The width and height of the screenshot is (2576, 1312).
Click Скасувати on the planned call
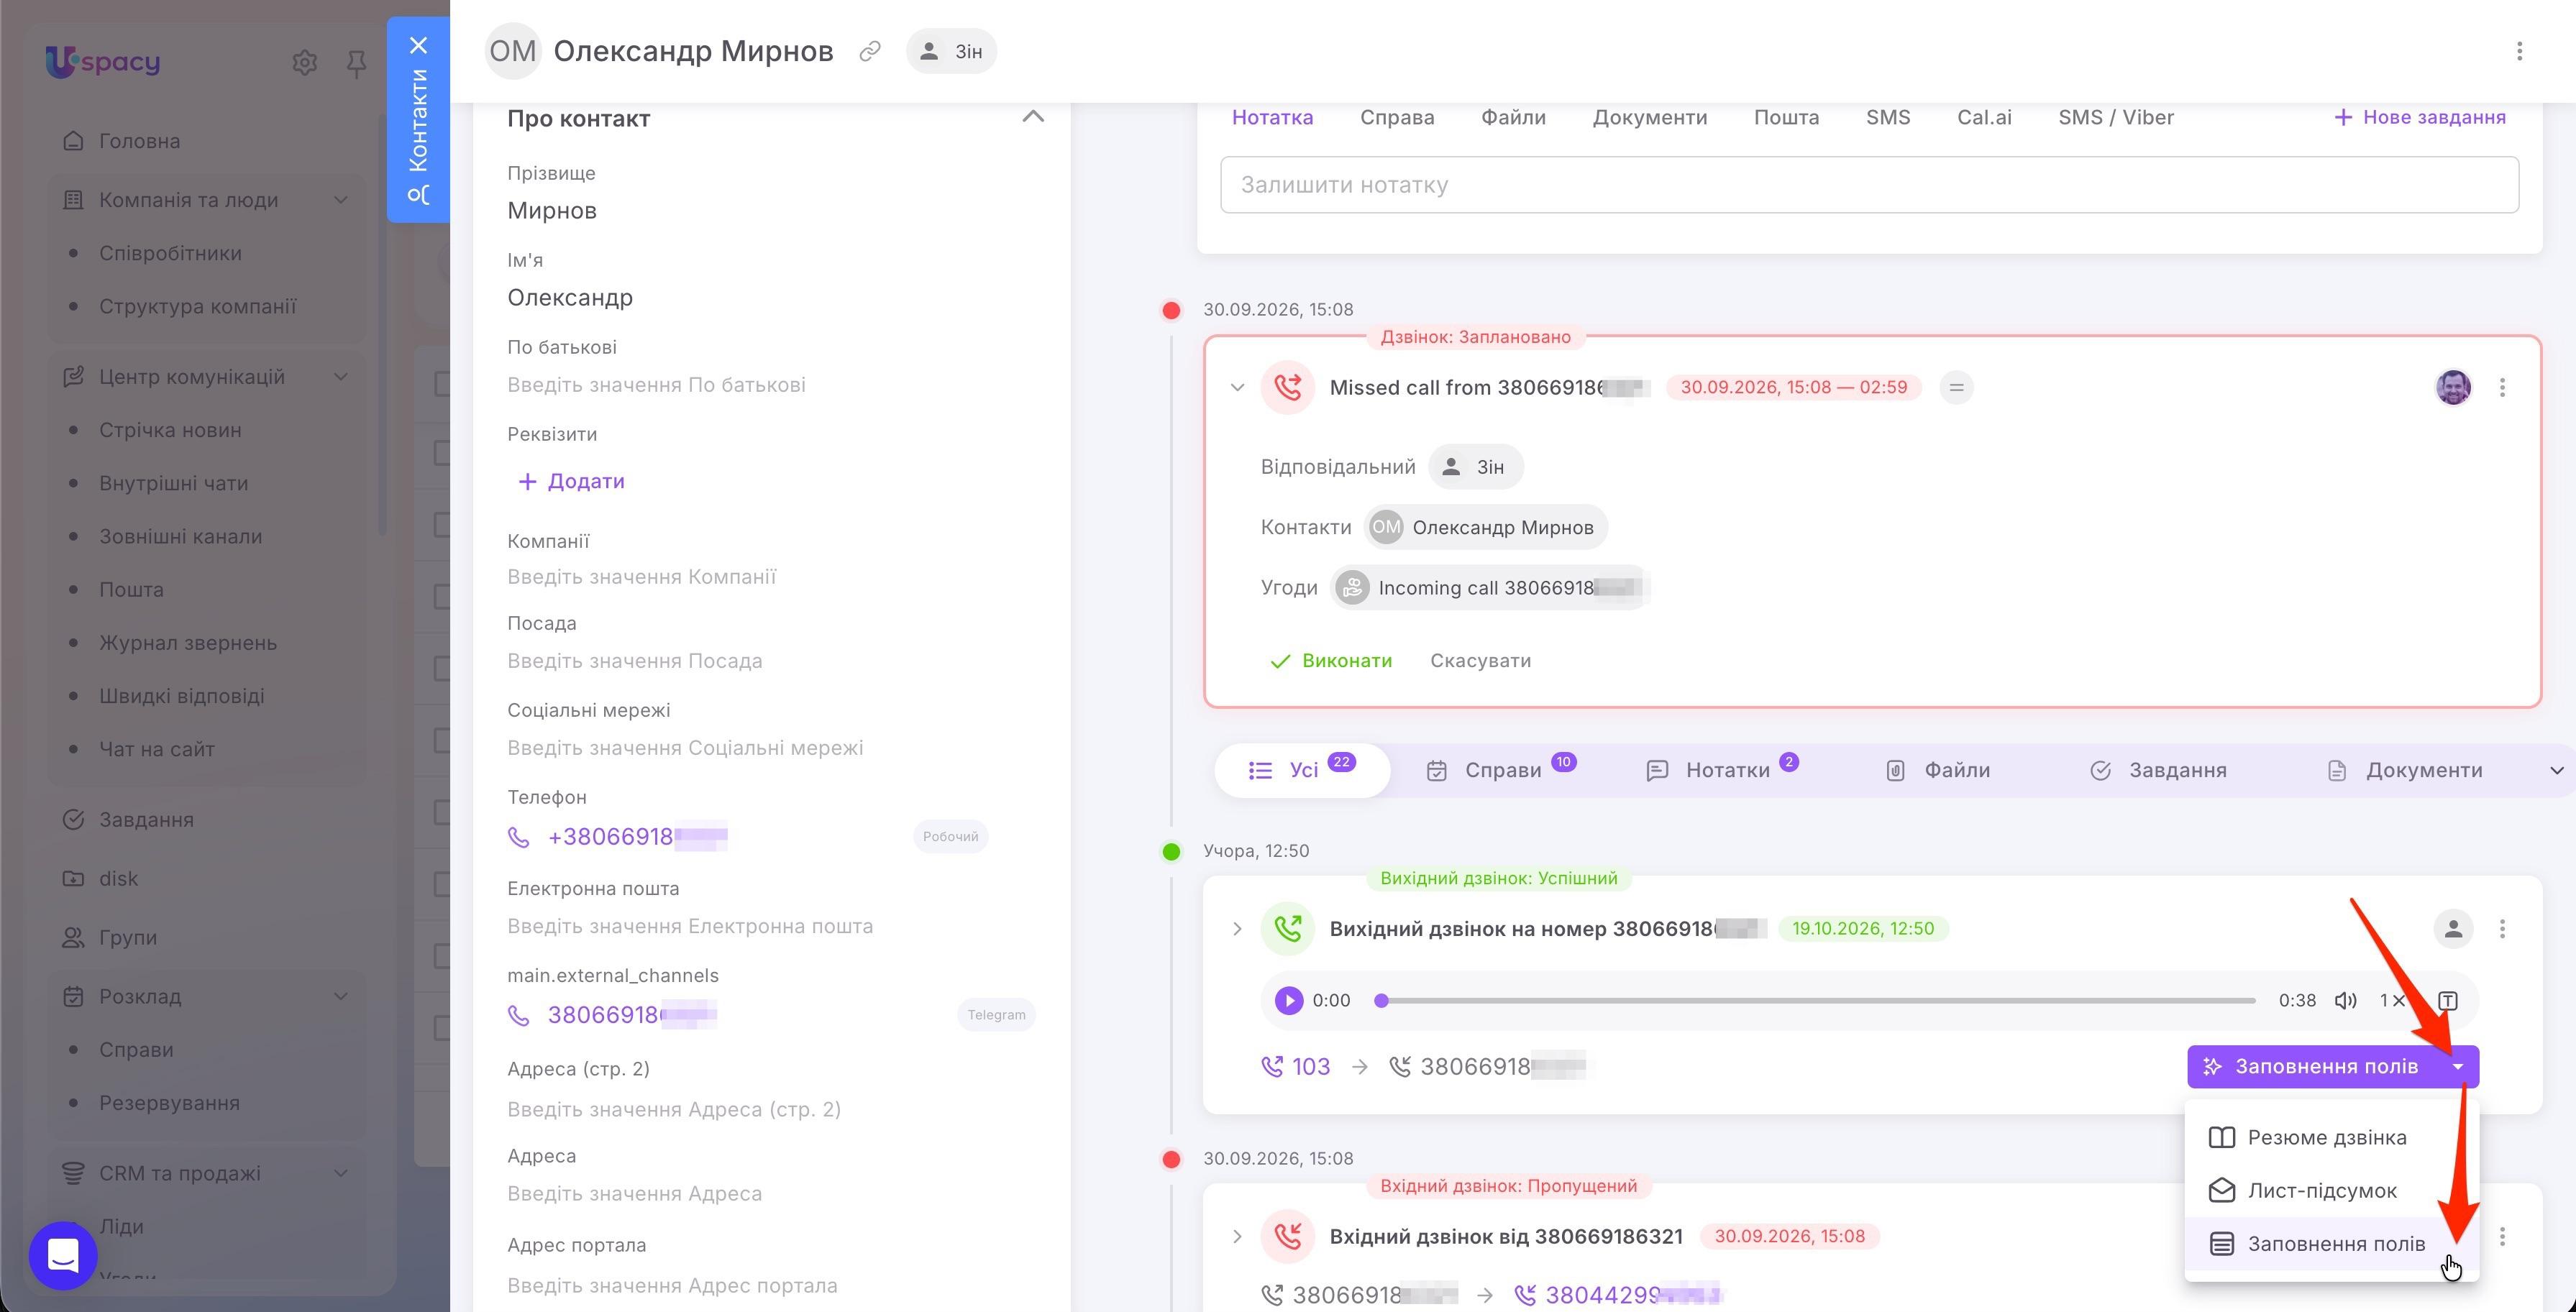[x=1480, y=661]
